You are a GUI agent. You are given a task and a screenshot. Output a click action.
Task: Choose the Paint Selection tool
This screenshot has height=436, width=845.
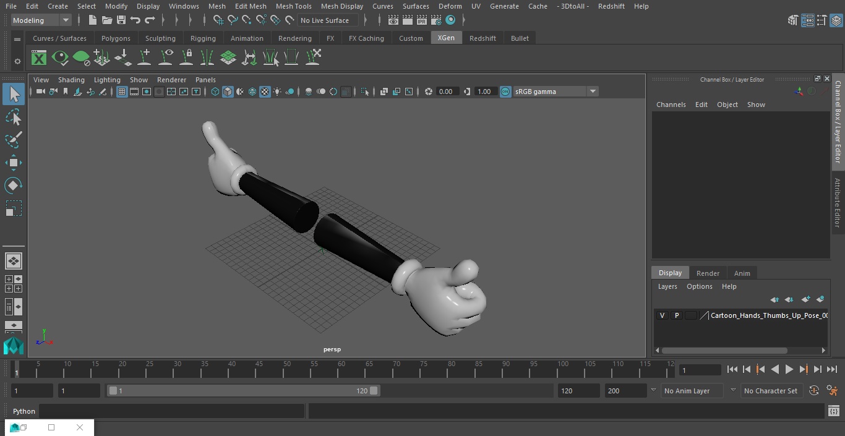14,140
